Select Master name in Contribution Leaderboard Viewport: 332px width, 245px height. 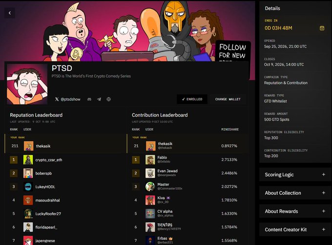163,184
